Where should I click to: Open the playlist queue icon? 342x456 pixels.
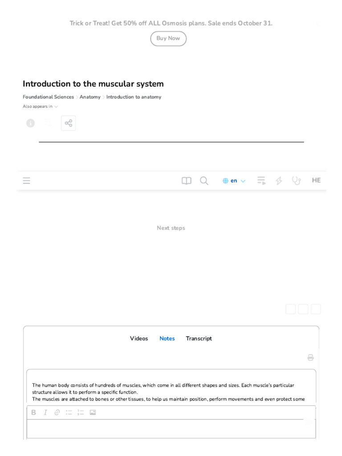[261, 181]
